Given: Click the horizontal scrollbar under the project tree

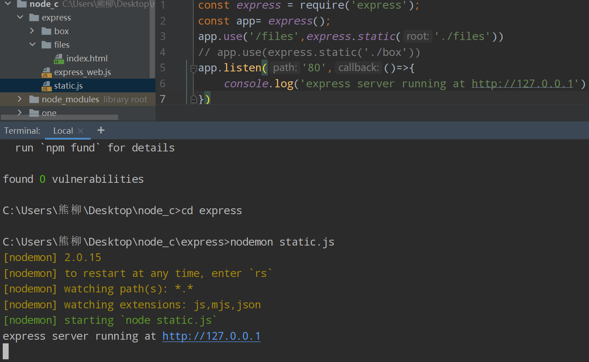Looking at the screenshot, I should coord(59,117).
